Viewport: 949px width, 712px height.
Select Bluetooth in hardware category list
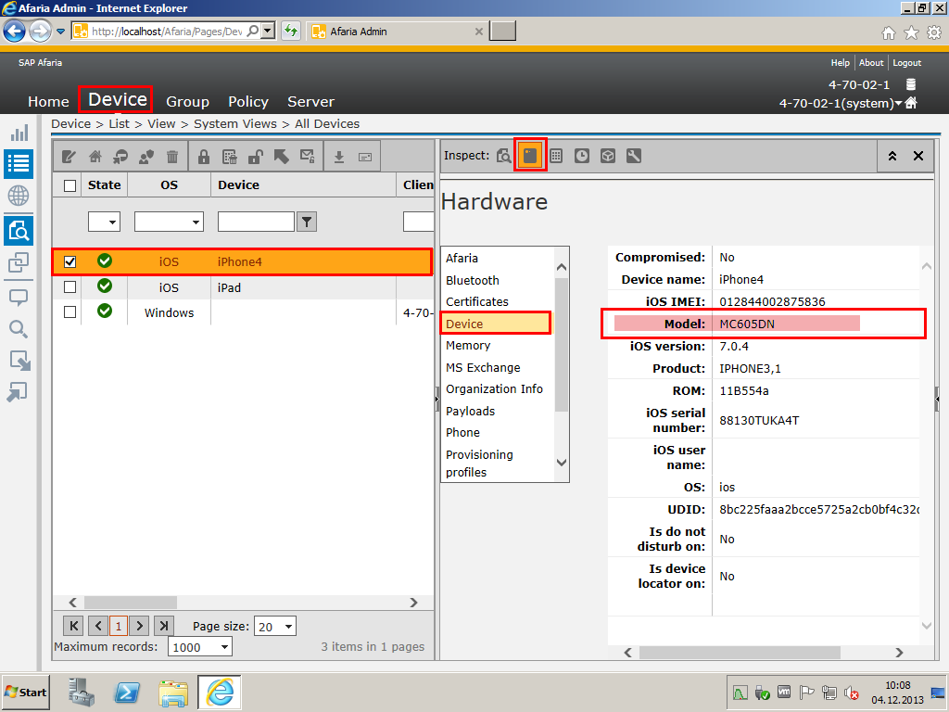point(472,280)
